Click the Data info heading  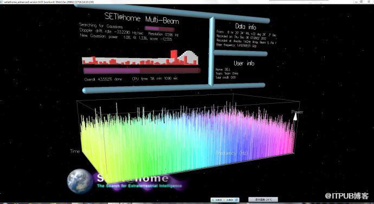coord(246,26)
